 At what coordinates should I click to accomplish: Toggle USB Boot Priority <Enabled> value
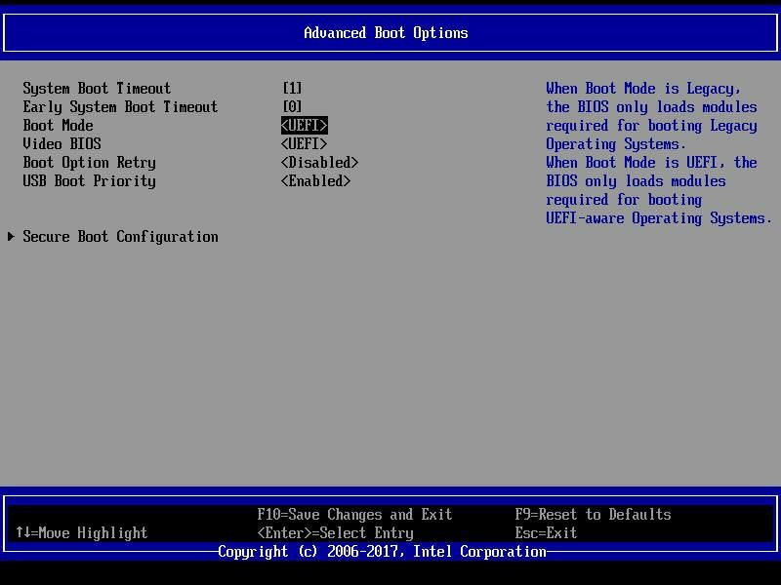point(315,181)
